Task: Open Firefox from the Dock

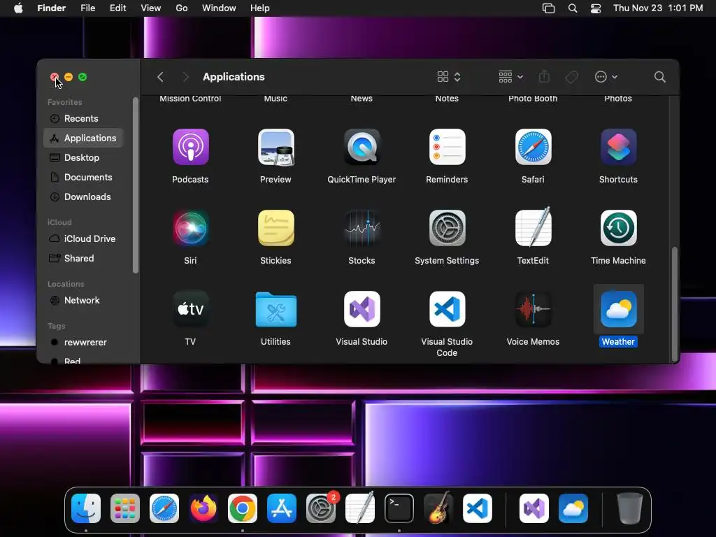Action: tap(203, 508)
